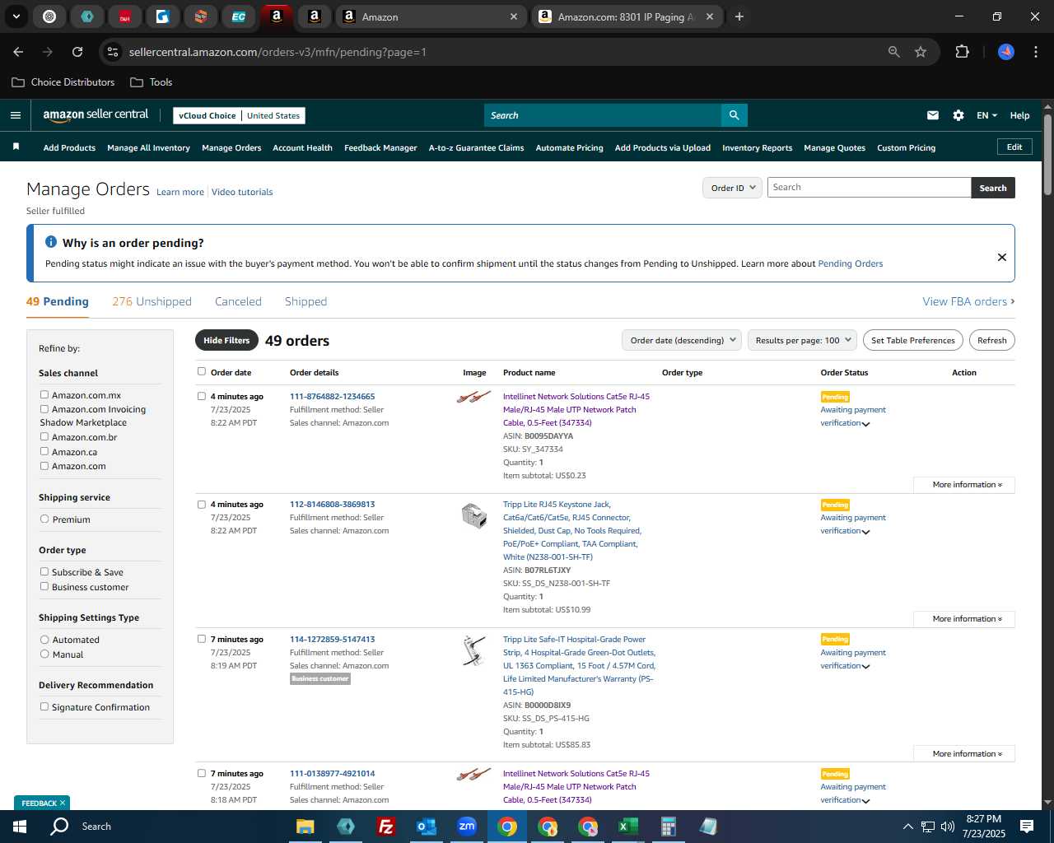Click the Set Table Preferences button

913,340
